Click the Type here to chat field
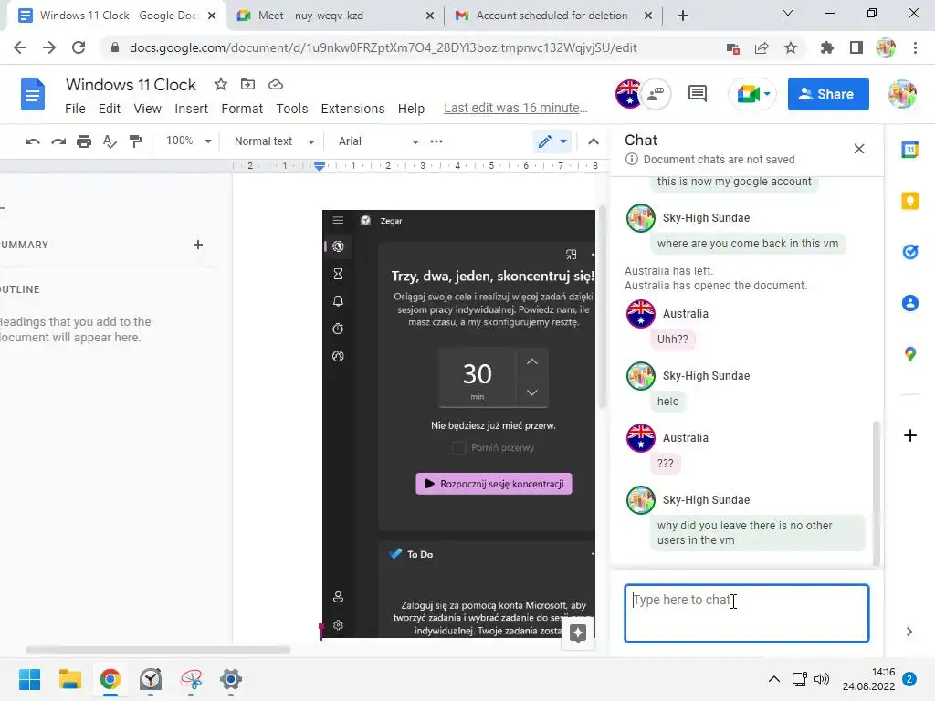 pos(746,612)
